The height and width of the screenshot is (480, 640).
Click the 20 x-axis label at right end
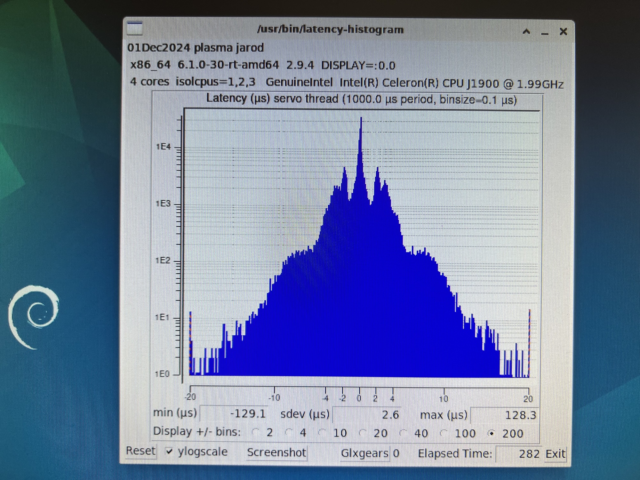pos(528,399)
